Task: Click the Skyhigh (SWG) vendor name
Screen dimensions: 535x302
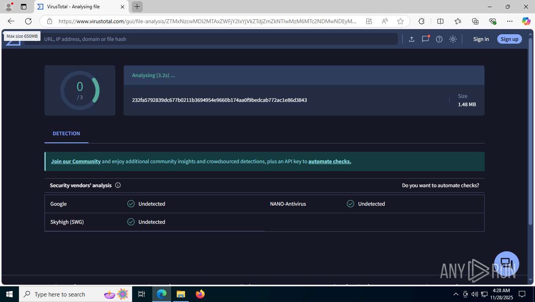Action: pos(67,222)
